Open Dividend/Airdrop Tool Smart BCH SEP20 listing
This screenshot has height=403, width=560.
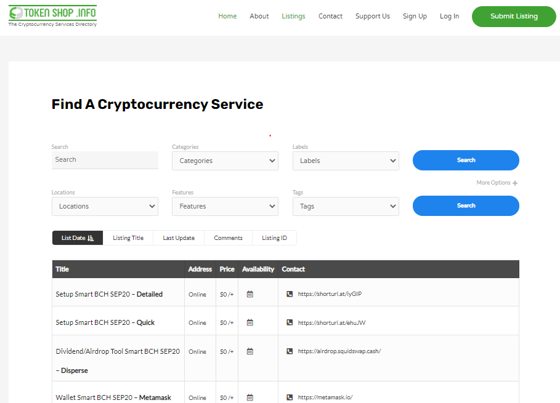point(118,361)
